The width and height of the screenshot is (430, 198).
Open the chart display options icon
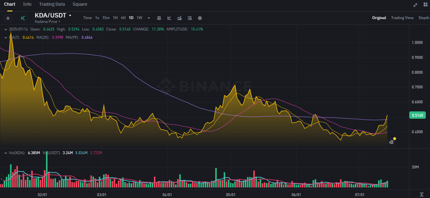190,18
